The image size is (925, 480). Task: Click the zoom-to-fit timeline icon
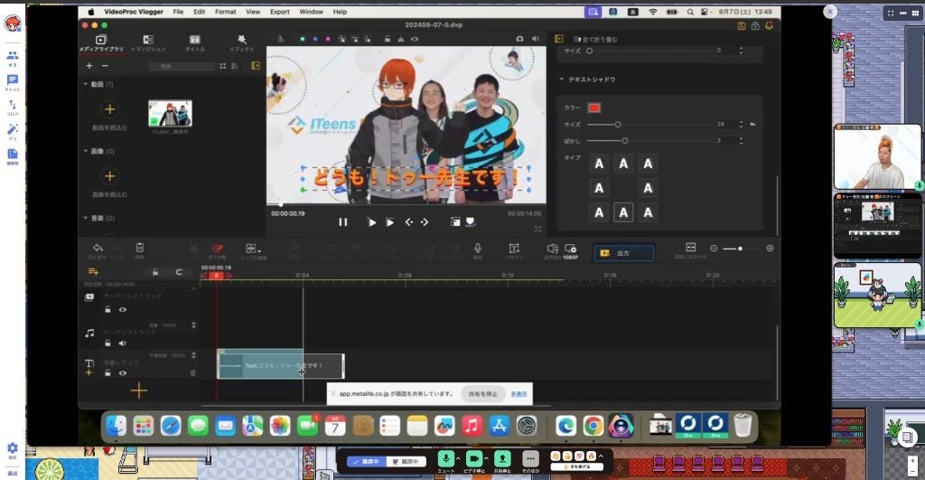click(x=690, y=249)
